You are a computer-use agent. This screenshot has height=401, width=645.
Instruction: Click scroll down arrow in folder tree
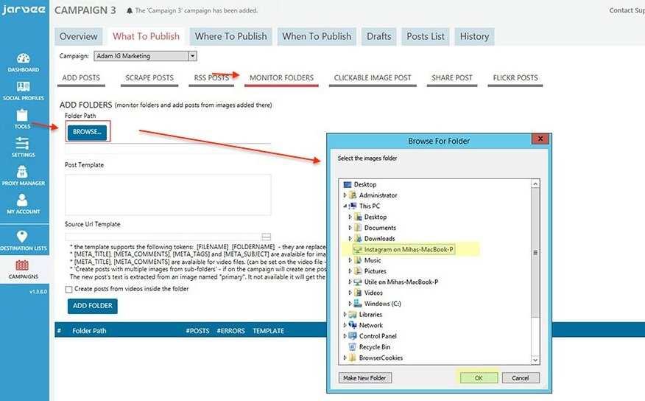tap(535, 360)
